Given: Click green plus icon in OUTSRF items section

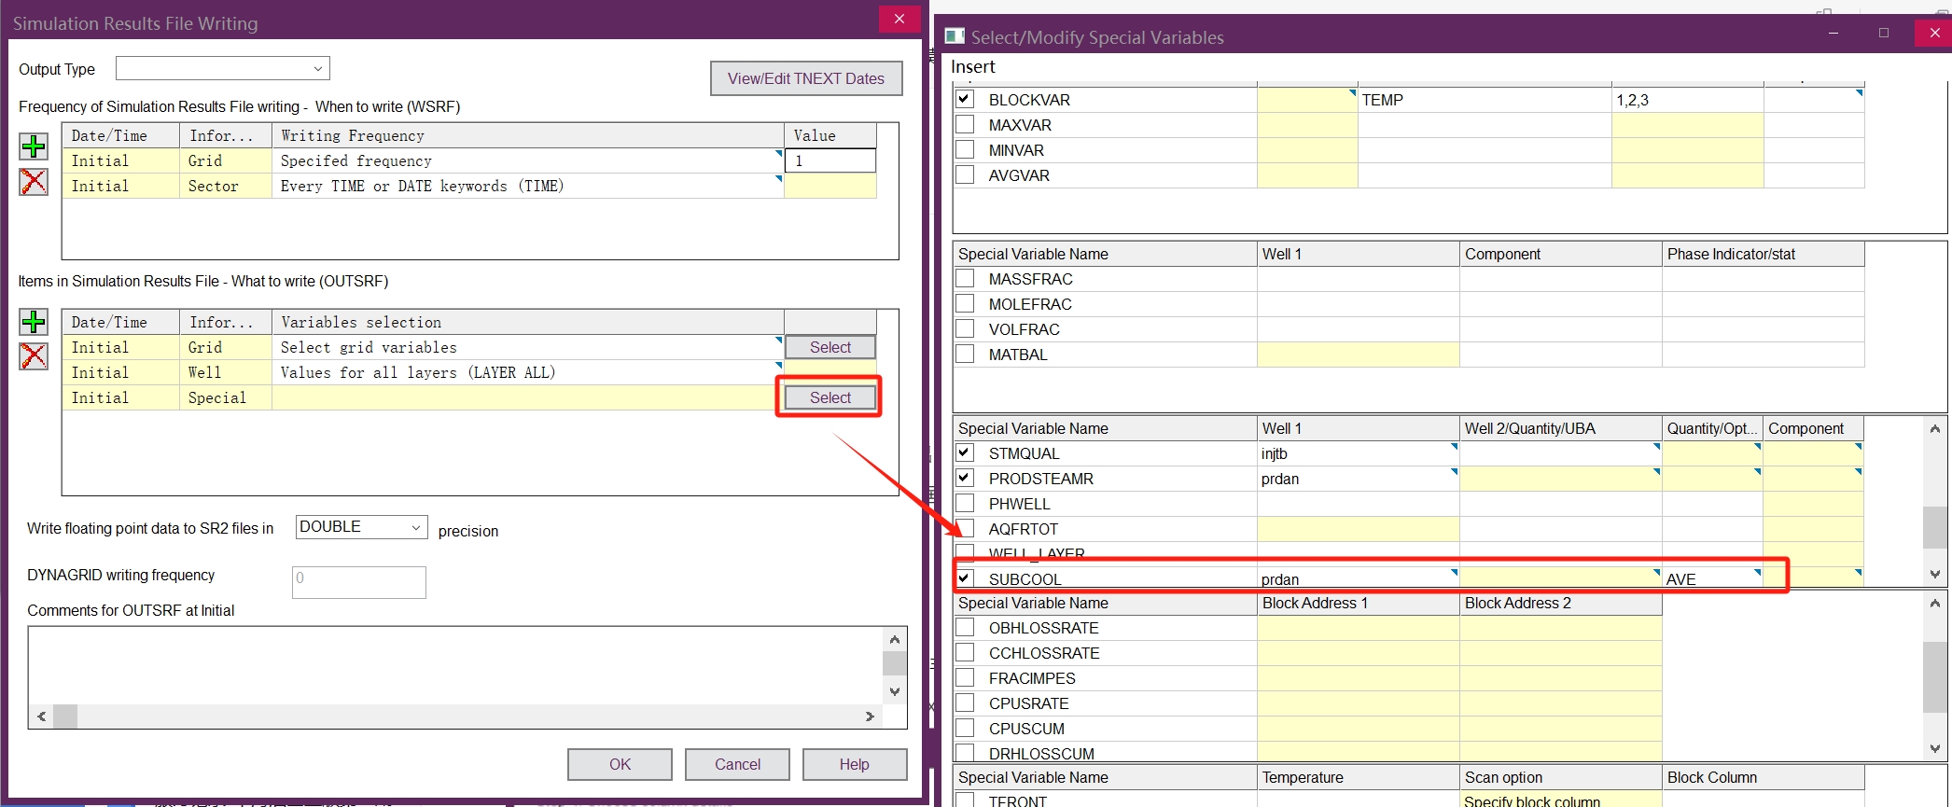Looking at the screenshot, I should (34, 322).
